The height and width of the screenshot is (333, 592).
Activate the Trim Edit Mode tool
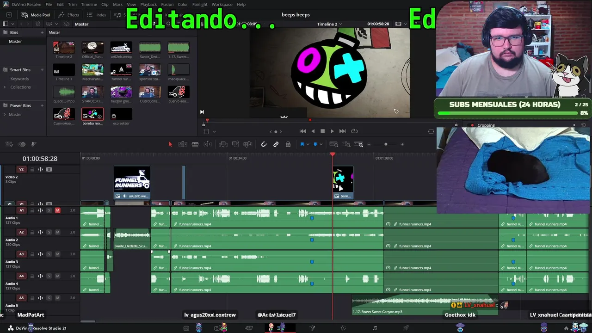click(183, 144)
